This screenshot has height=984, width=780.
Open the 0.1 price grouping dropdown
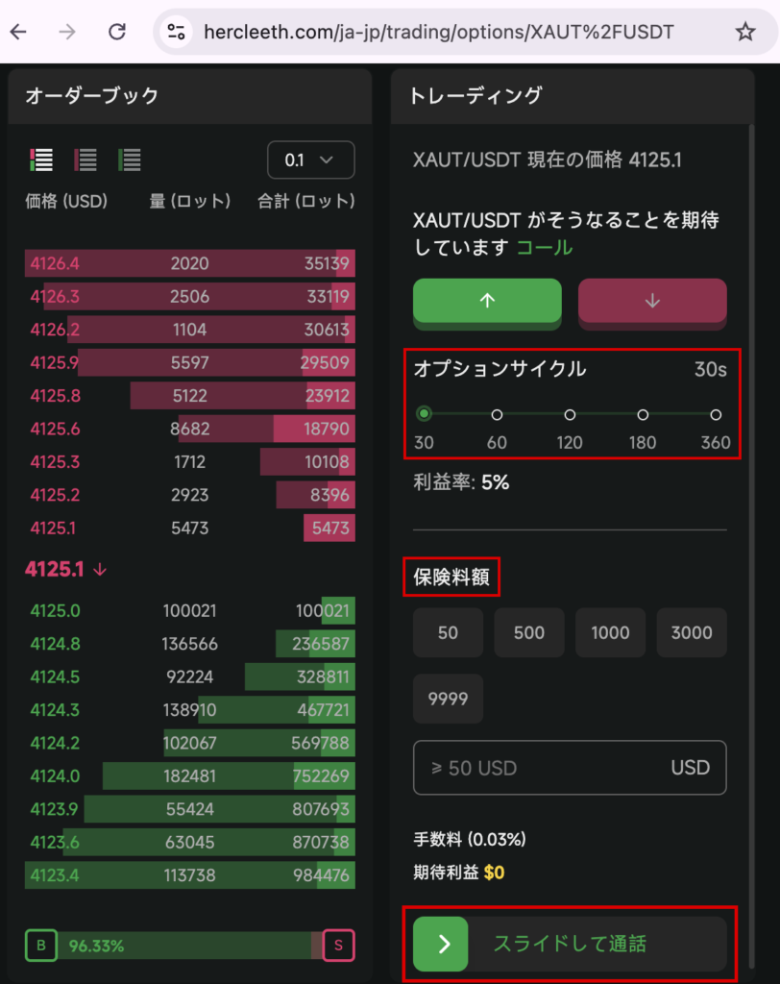point(310,160)
